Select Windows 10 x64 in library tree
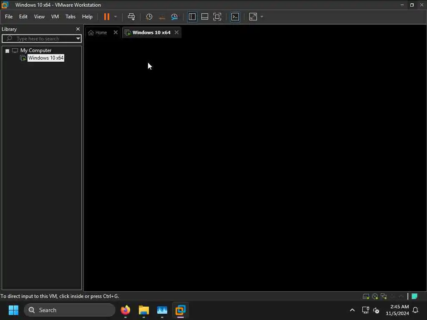The image size is (427, 320). click(46, 57)
